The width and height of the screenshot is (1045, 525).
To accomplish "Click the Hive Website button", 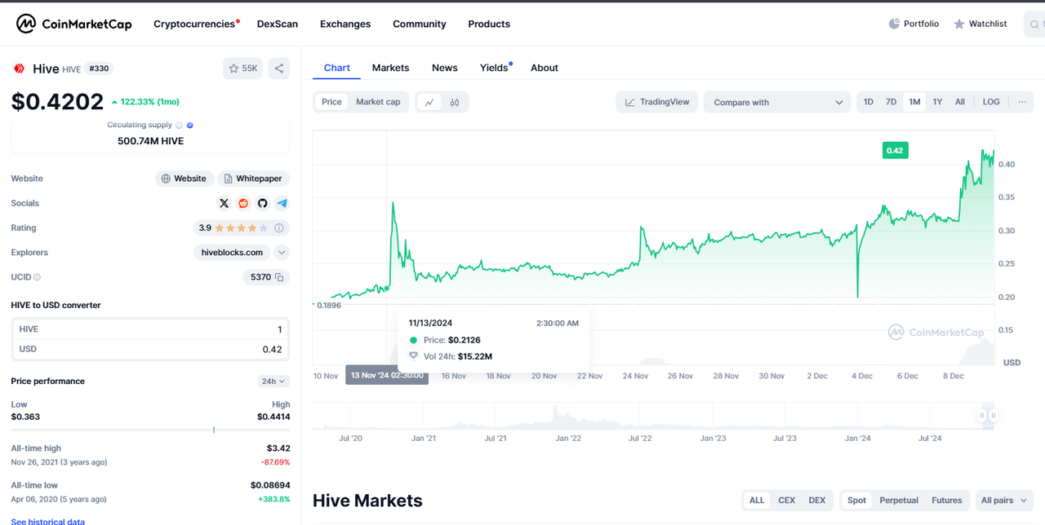I will (185, 179).
